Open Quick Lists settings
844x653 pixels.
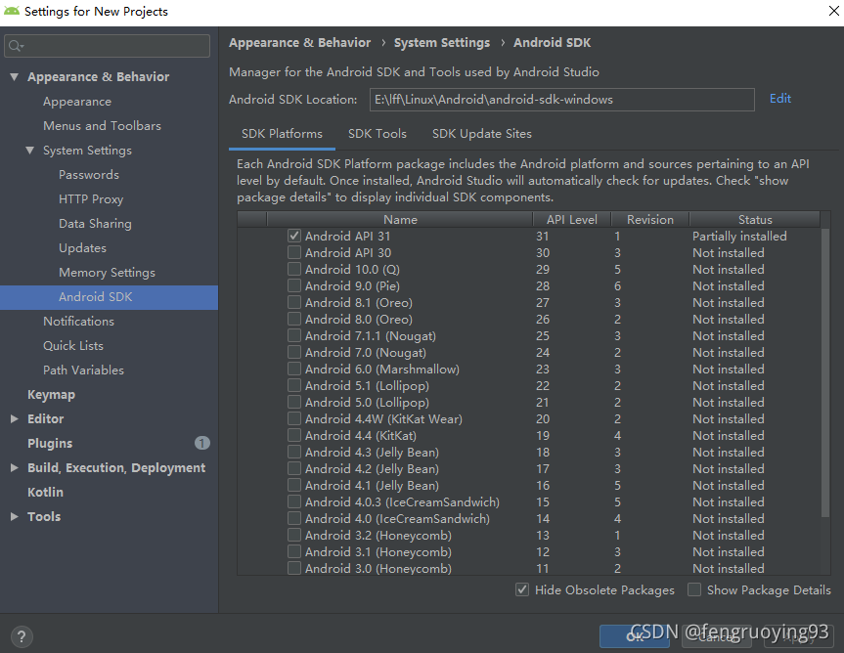pos(73,346)
